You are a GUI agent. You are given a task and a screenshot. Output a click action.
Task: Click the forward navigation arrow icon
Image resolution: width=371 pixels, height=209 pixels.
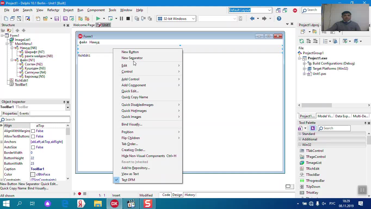coord(264,19)
